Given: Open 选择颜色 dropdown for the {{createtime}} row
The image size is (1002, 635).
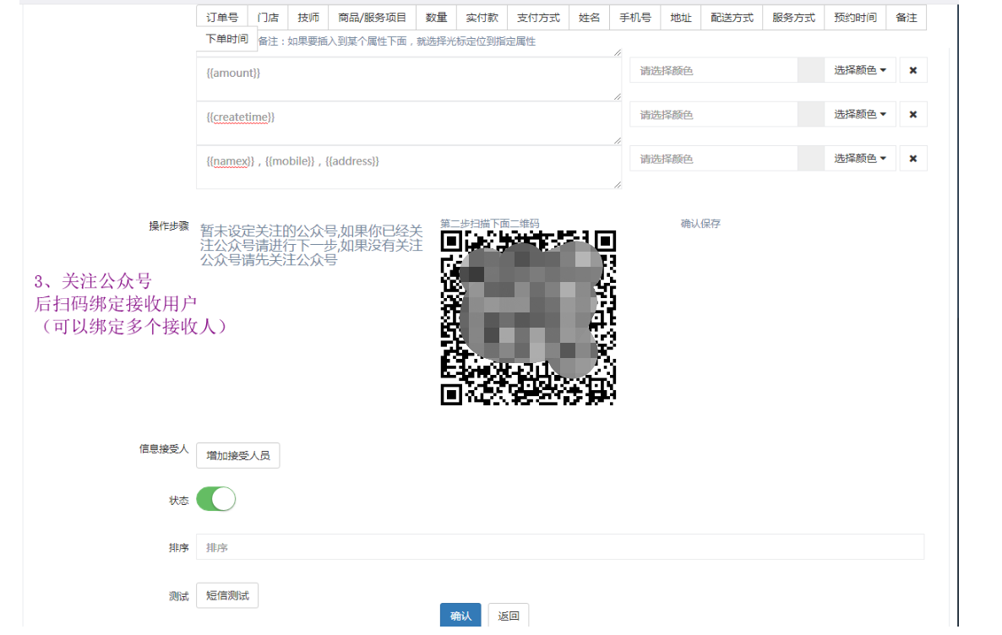Looking at the screenshot, I should tap(859, 114).
